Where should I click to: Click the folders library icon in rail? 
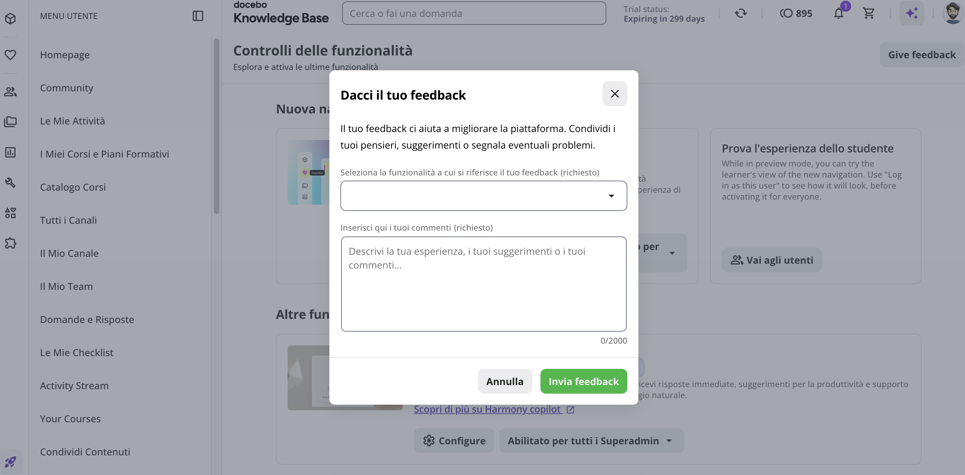10,122
